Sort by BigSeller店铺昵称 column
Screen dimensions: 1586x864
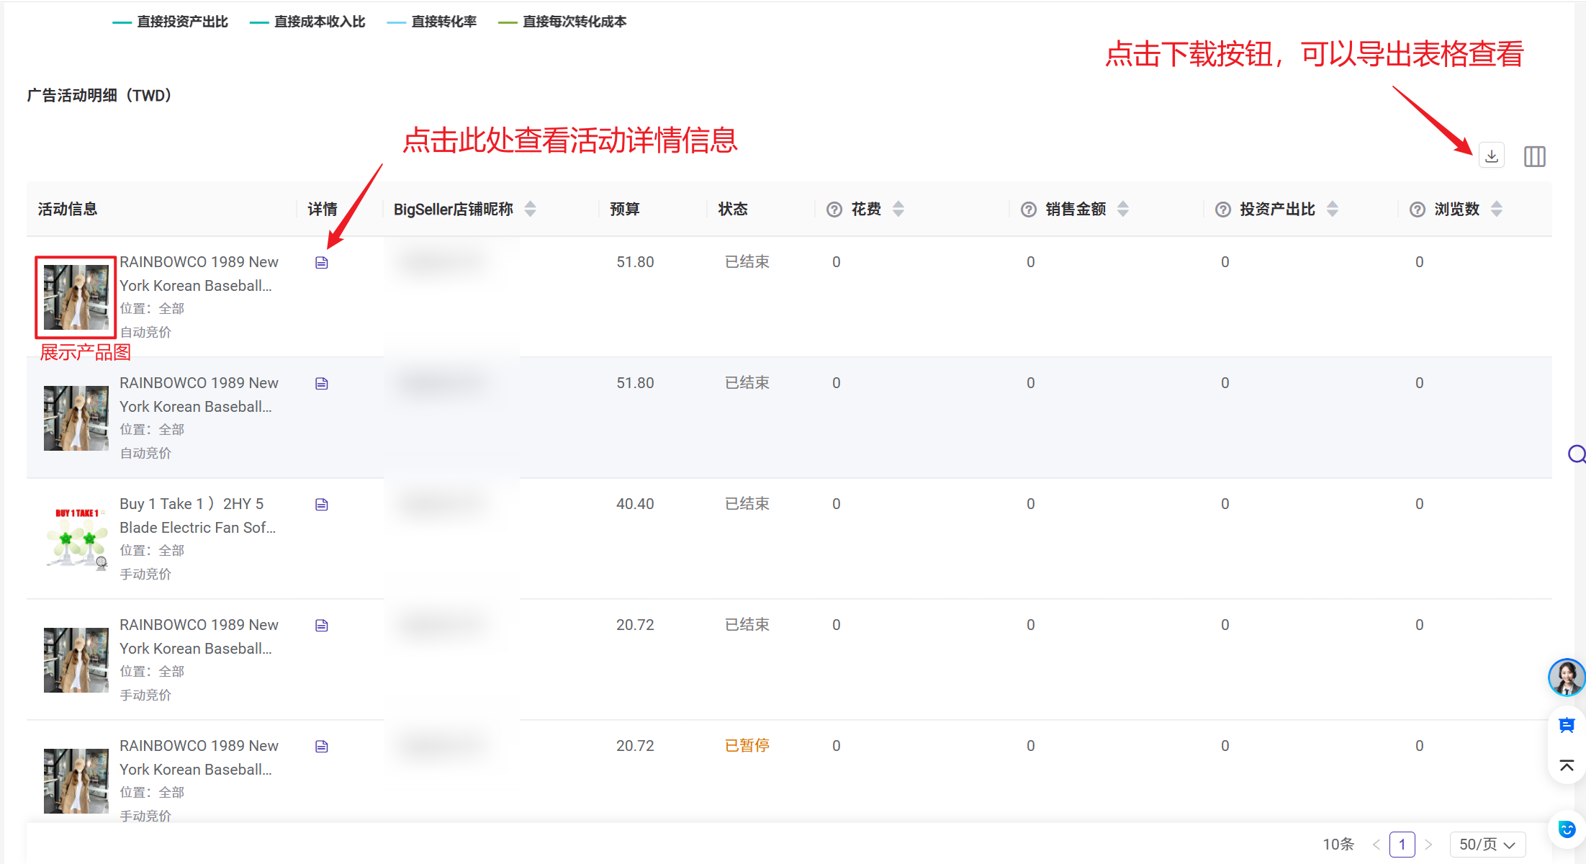click(x=531, y=209)
